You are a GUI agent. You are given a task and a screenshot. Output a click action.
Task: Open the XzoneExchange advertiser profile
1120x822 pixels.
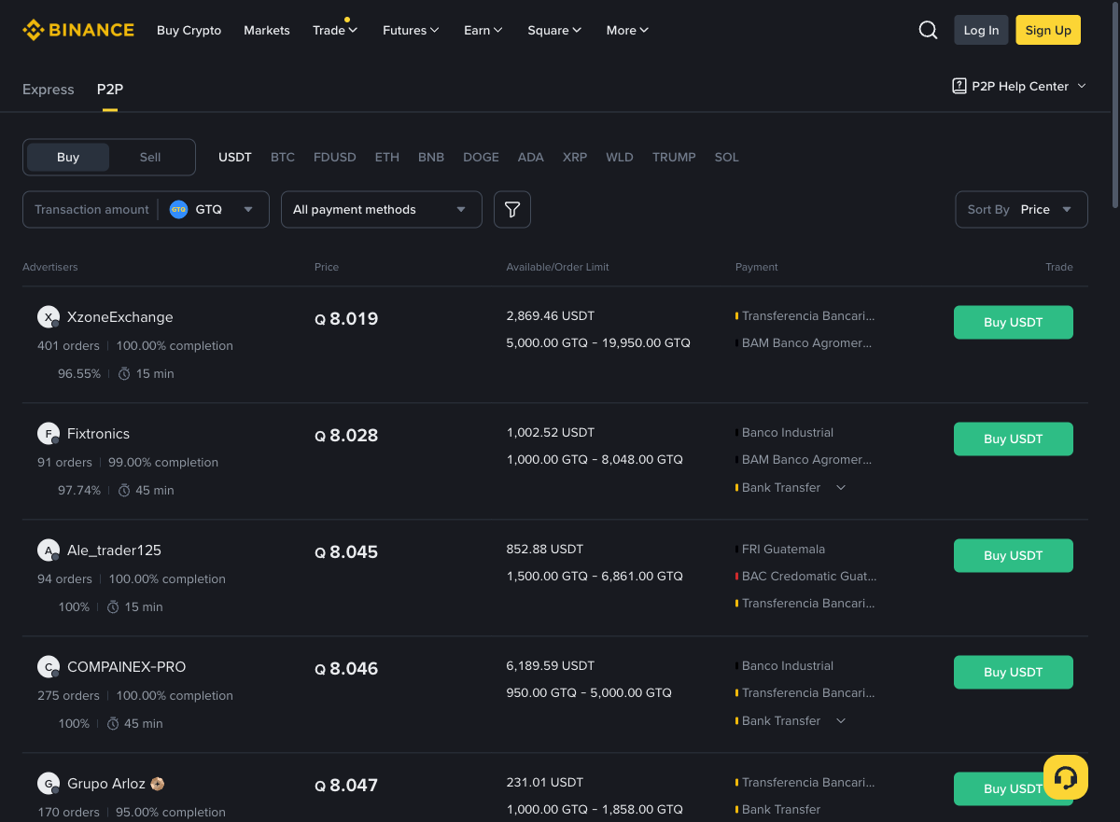coord(120,317)
